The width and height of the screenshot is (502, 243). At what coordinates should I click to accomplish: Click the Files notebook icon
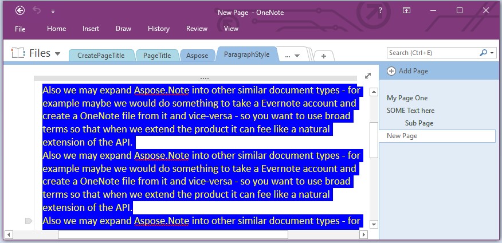coord(18,53)
